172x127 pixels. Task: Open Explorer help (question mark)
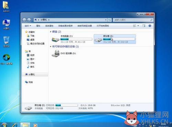coord(150,26)
